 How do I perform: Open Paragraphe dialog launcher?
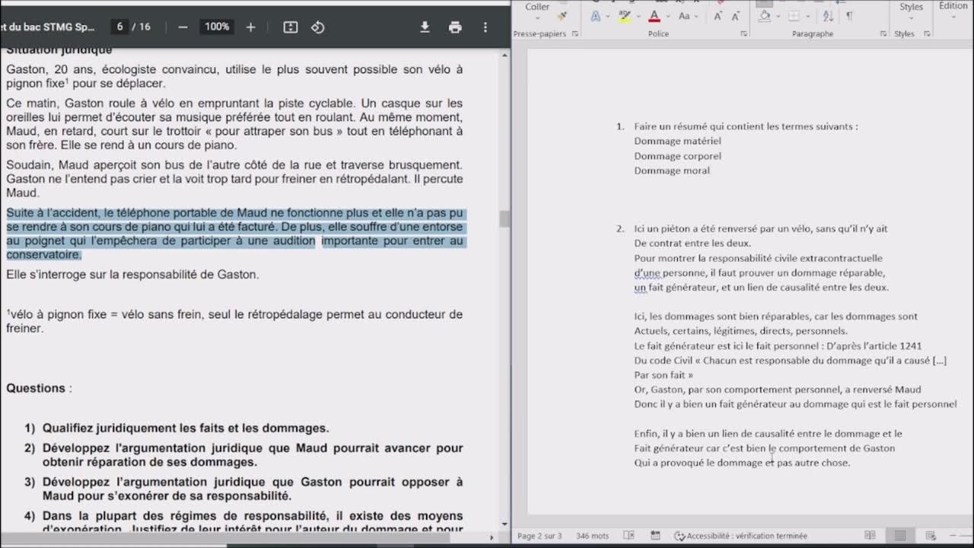pyautogui.click(x=883, y=34)
